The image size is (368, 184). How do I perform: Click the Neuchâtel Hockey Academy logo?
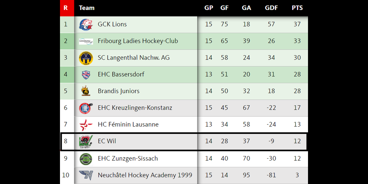coord(86,175)
